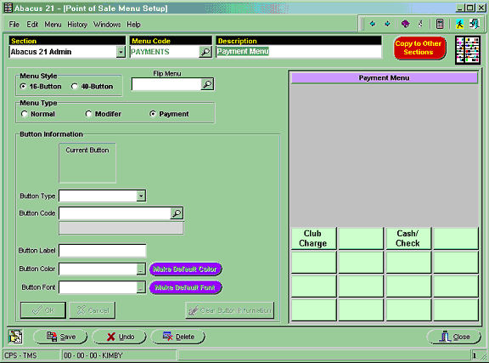Click the down arrow toolbar icon
The width and height of the screenshot is (489, 363).
[x=387, y=24]
